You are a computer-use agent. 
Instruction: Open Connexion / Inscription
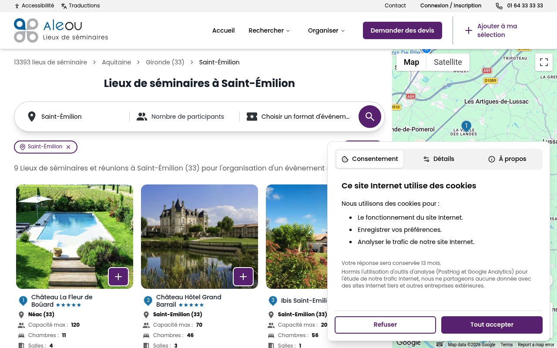(x=451, y=6)
